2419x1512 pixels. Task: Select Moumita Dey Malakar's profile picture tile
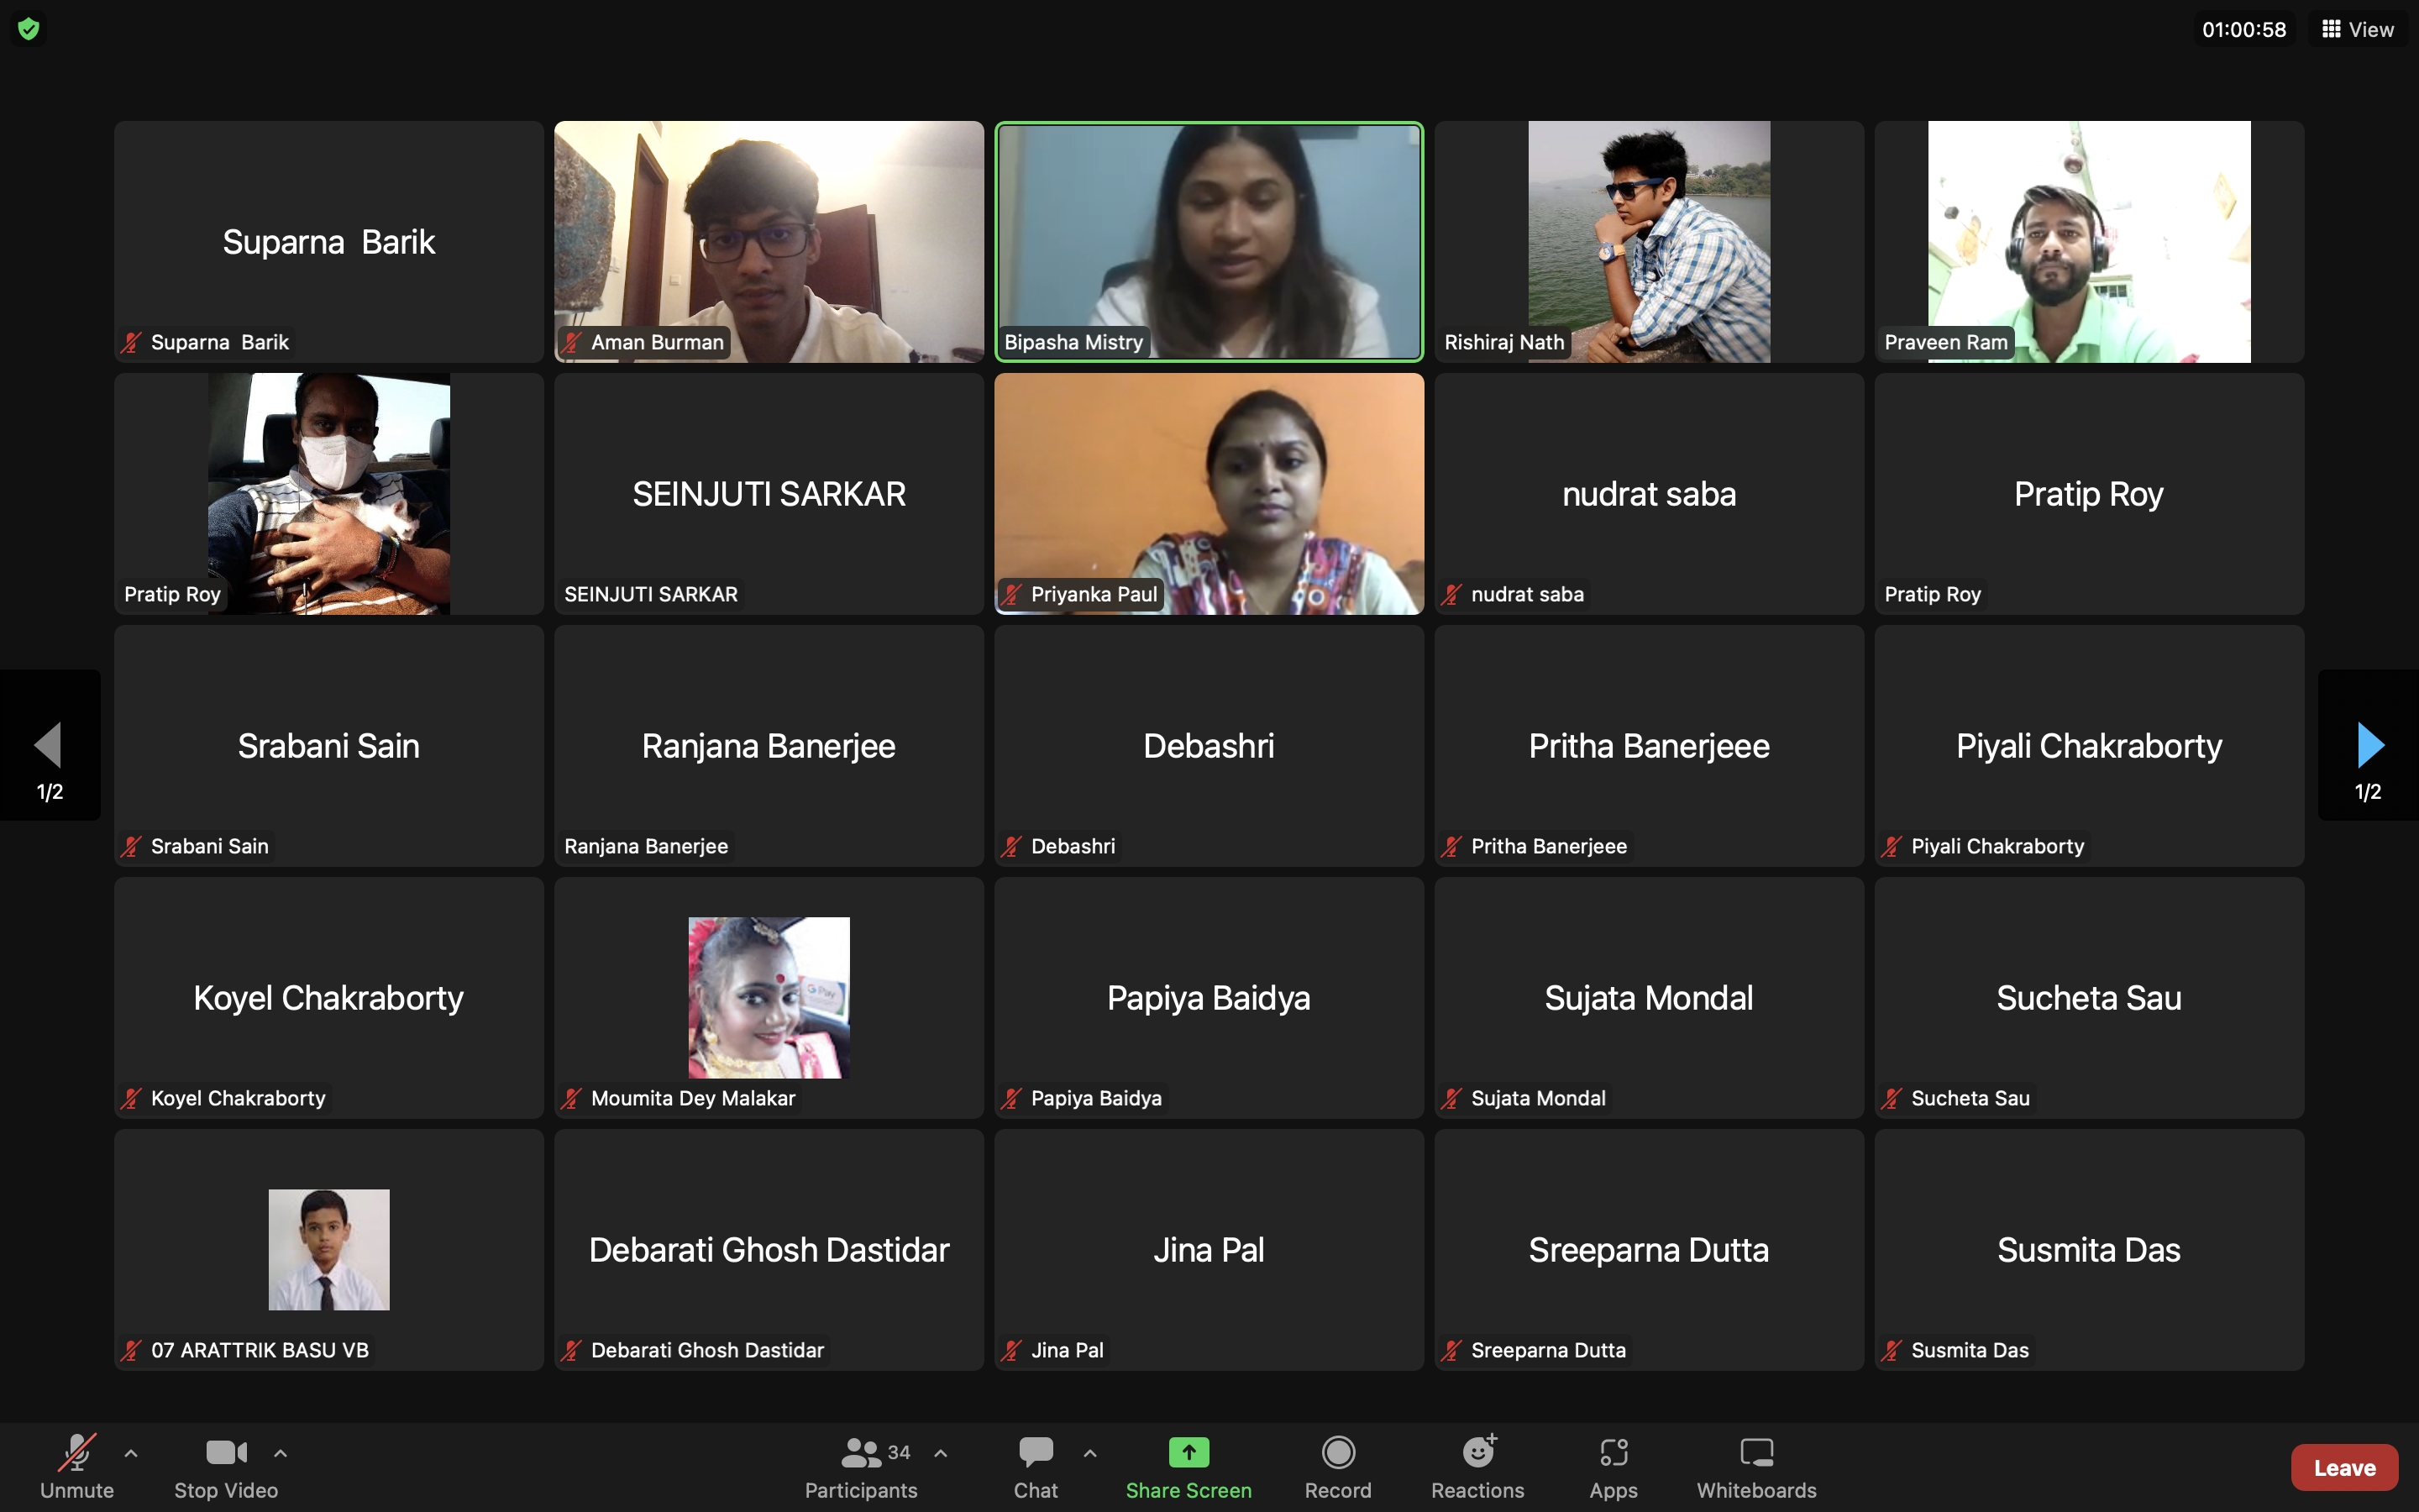[x=769, y=997]
